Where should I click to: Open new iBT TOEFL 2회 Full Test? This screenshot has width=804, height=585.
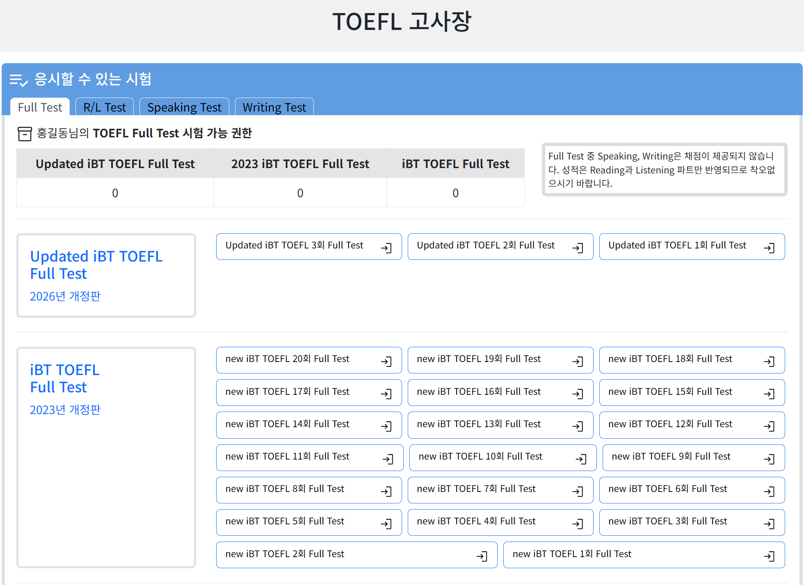pyautogui.click(x=356, y=555)
